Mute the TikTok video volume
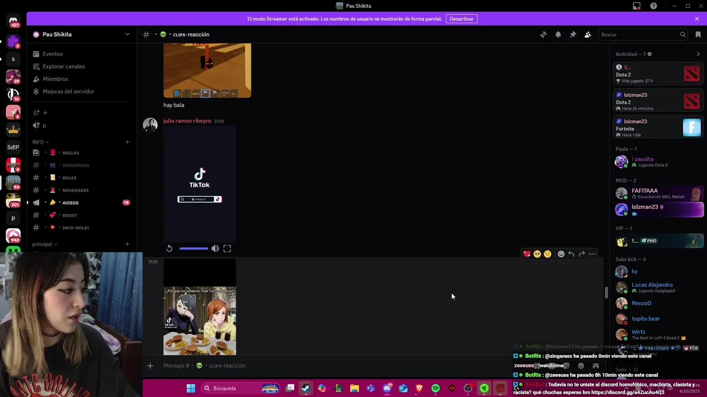Viewport: 707px width, 397px height. [x=215, y=249]
